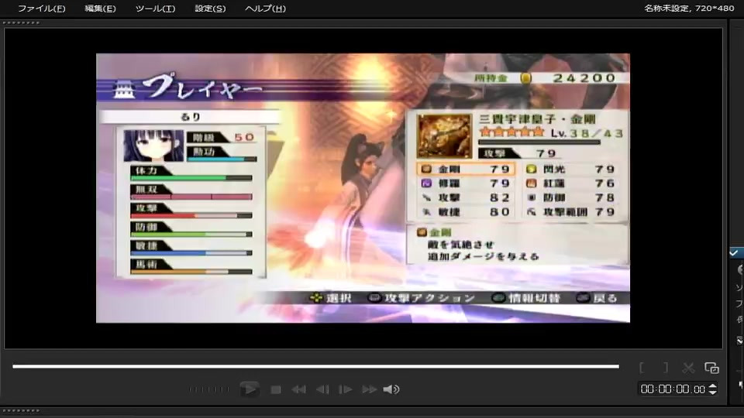Screen dimensions: 744x418
Task: Jump to the clip end with fast-forward
Action: pyautogui.click(x=369, y=389)
